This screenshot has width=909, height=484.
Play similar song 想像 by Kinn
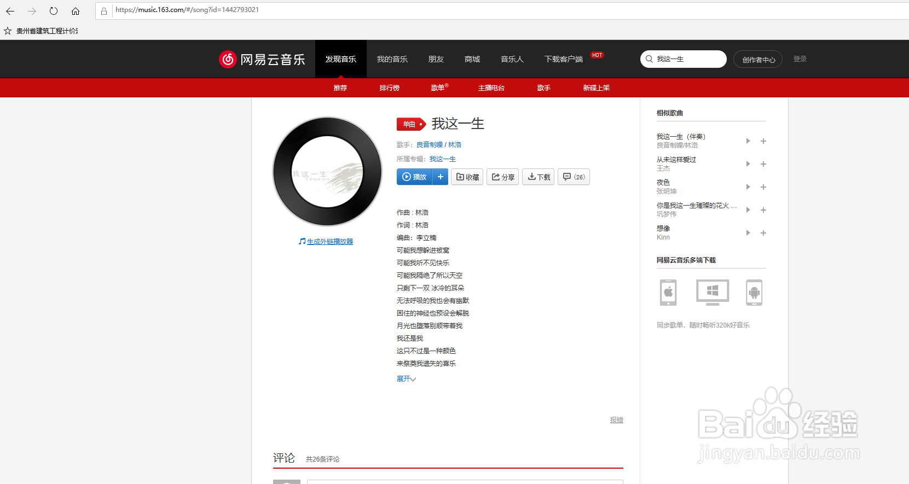[x=748, y=233]
